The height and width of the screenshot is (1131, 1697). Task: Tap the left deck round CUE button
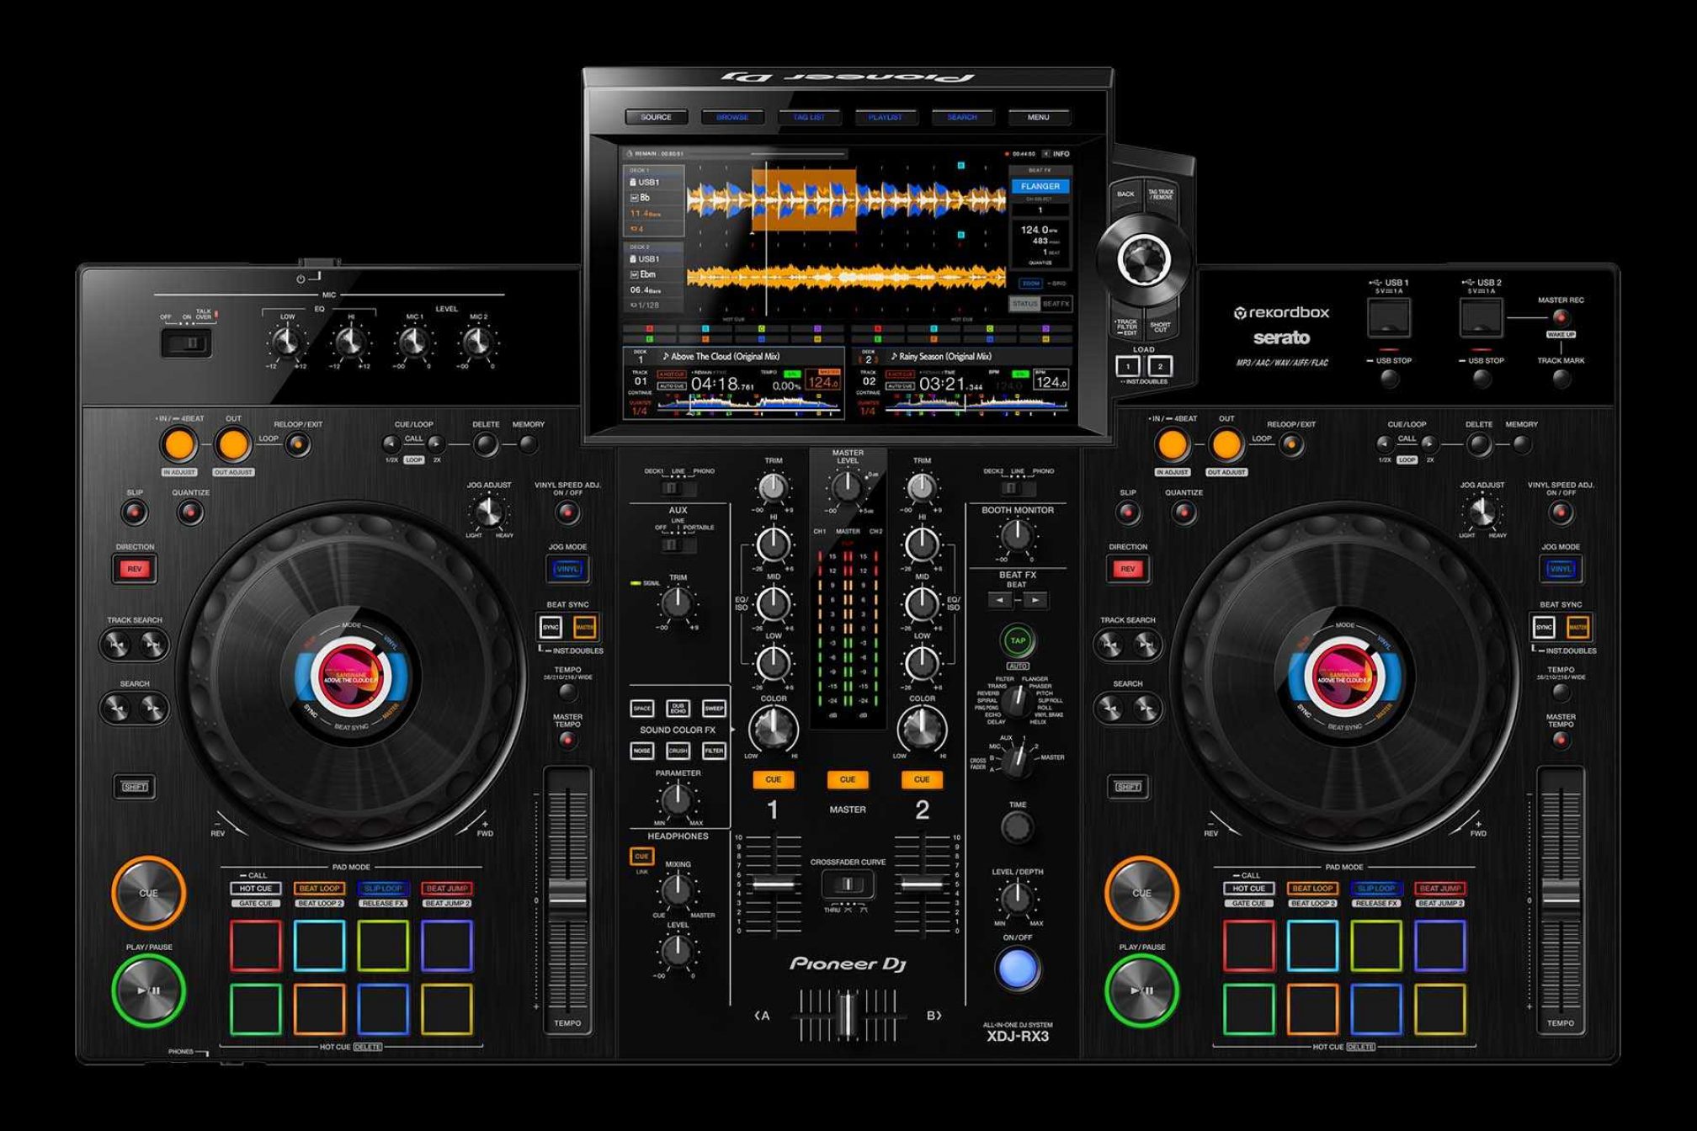(x=148, y=893)
